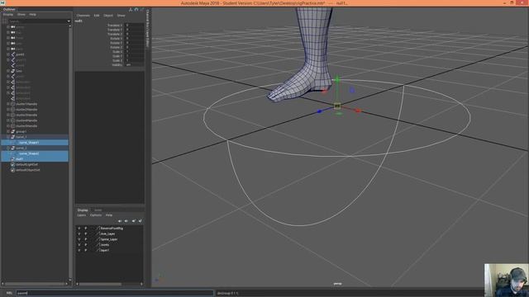Image resolution: width=529 pixels, height=297 pixels.
Task: Open the Edit menu in Channel Box
Action: tap(97, 16)
